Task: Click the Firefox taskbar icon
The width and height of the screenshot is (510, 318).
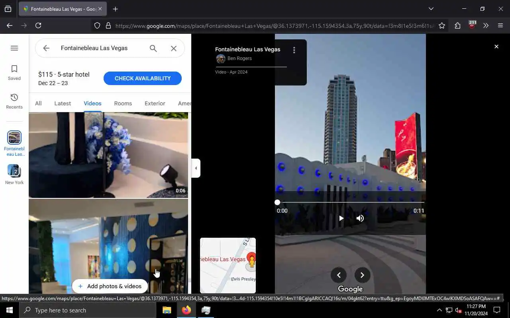Action: [186, 310]
